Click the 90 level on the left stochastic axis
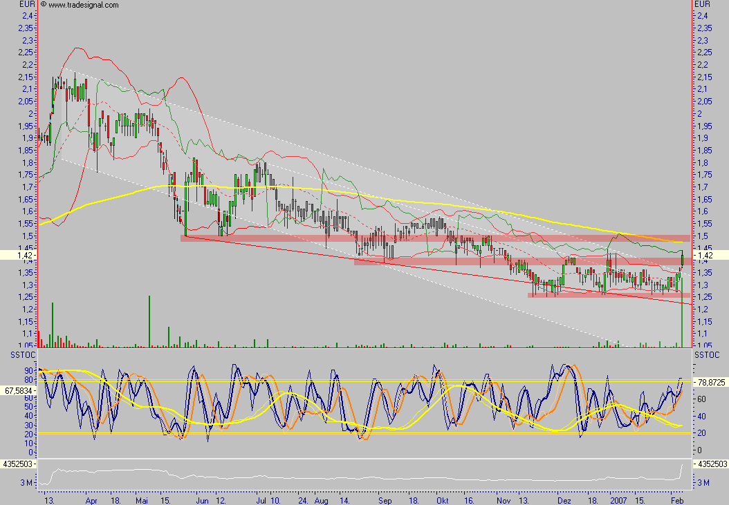The image size is (729, 505). click(x=29, y=371)
